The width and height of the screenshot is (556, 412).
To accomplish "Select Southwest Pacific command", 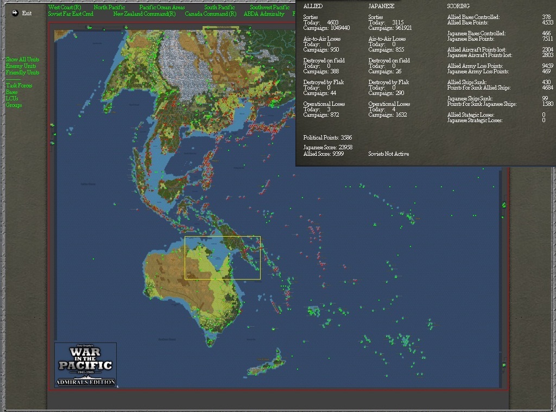I will tap(269, 7).
